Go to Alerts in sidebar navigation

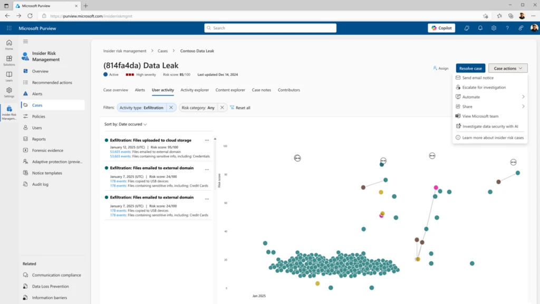coord(37,94)
